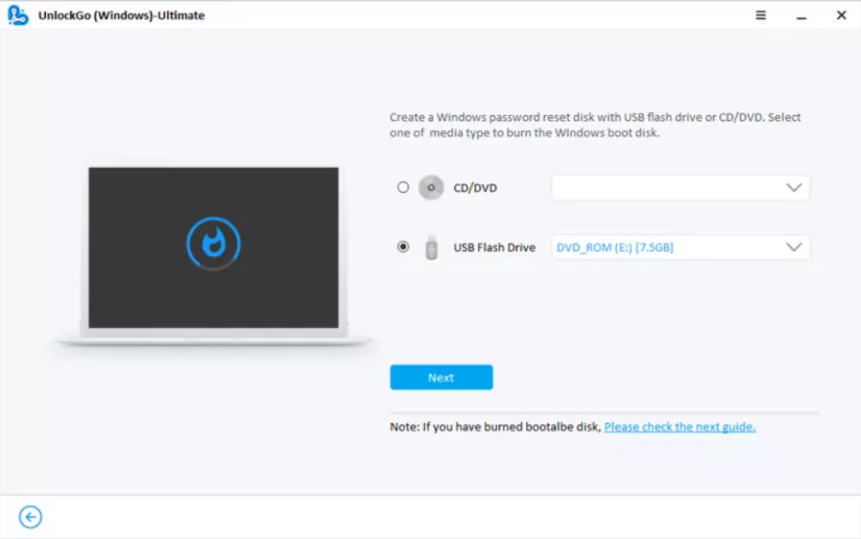Select the CD/DVD radio button
Image resolution: width=861 pixels, height=539 pixels.
(403, 187)
